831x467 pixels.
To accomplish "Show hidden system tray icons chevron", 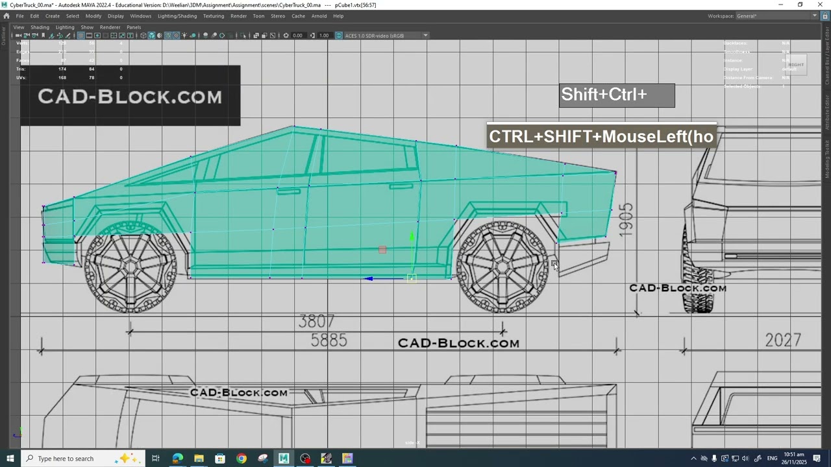I will coord(693,459).
